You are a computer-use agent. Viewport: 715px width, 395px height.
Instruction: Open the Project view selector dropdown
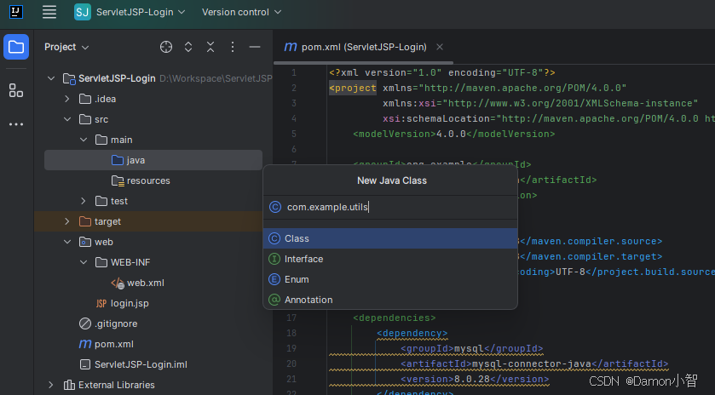(x=66, y=47)
